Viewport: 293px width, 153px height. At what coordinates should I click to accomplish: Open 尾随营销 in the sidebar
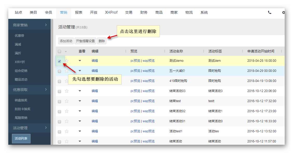(x=21, y=118)
